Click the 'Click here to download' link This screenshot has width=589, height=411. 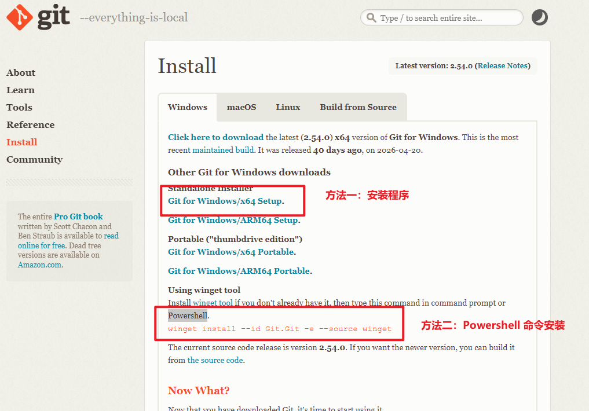[215, 137]
